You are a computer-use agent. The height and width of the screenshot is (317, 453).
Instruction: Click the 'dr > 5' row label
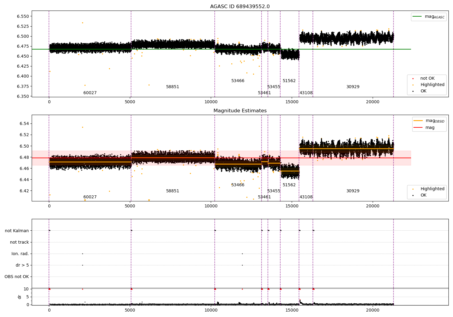tap(22, 265)
